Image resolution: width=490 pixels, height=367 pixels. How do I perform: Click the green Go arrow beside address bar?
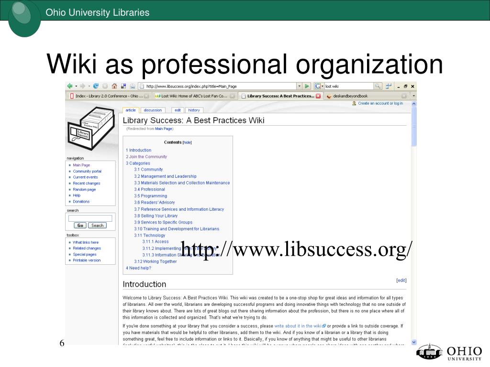pos(307,86)
